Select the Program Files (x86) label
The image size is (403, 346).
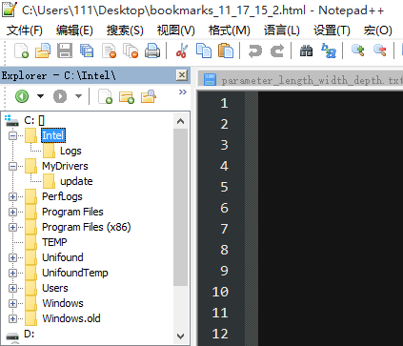point(87,227)
